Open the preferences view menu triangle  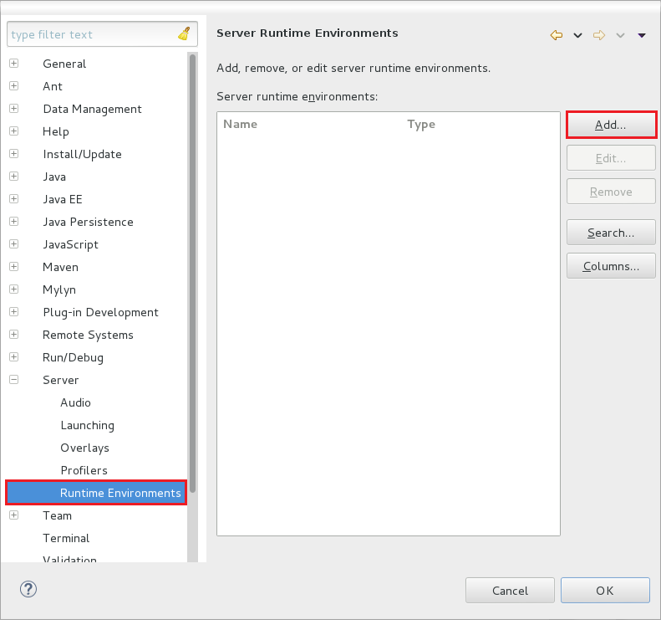[642, 35]
